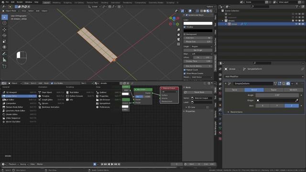The height and width of the screenshot is (172, 306).
Task: Open the Render menu
Action: coord(20,2)
